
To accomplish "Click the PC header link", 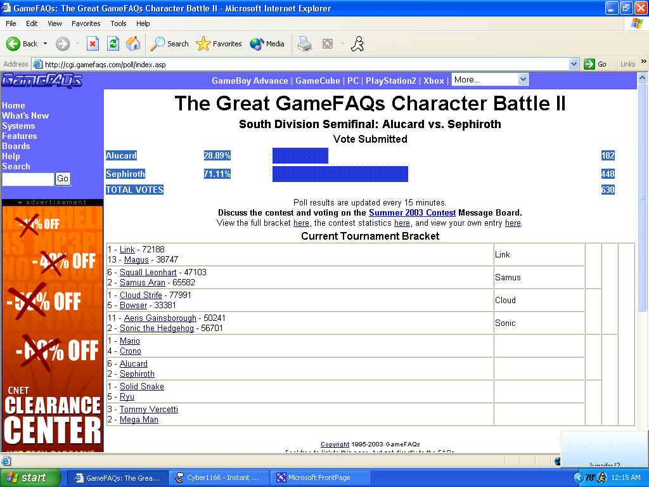I will coord(353,81).
